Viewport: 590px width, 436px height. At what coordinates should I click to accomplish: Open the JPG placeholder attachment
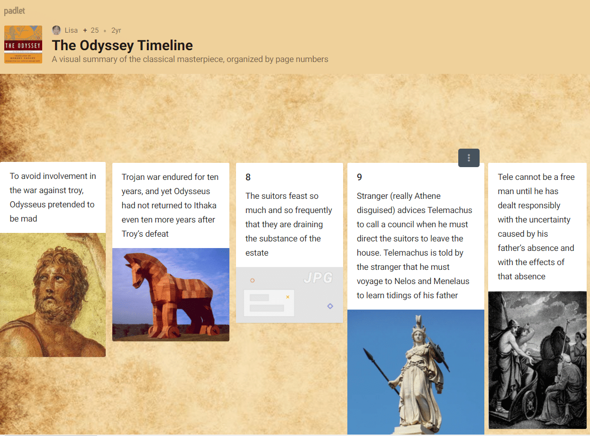click(x=289, y=295)
